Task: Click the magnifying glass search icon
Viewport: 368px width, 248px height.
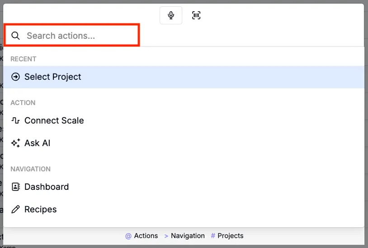Action: (16, 36)
